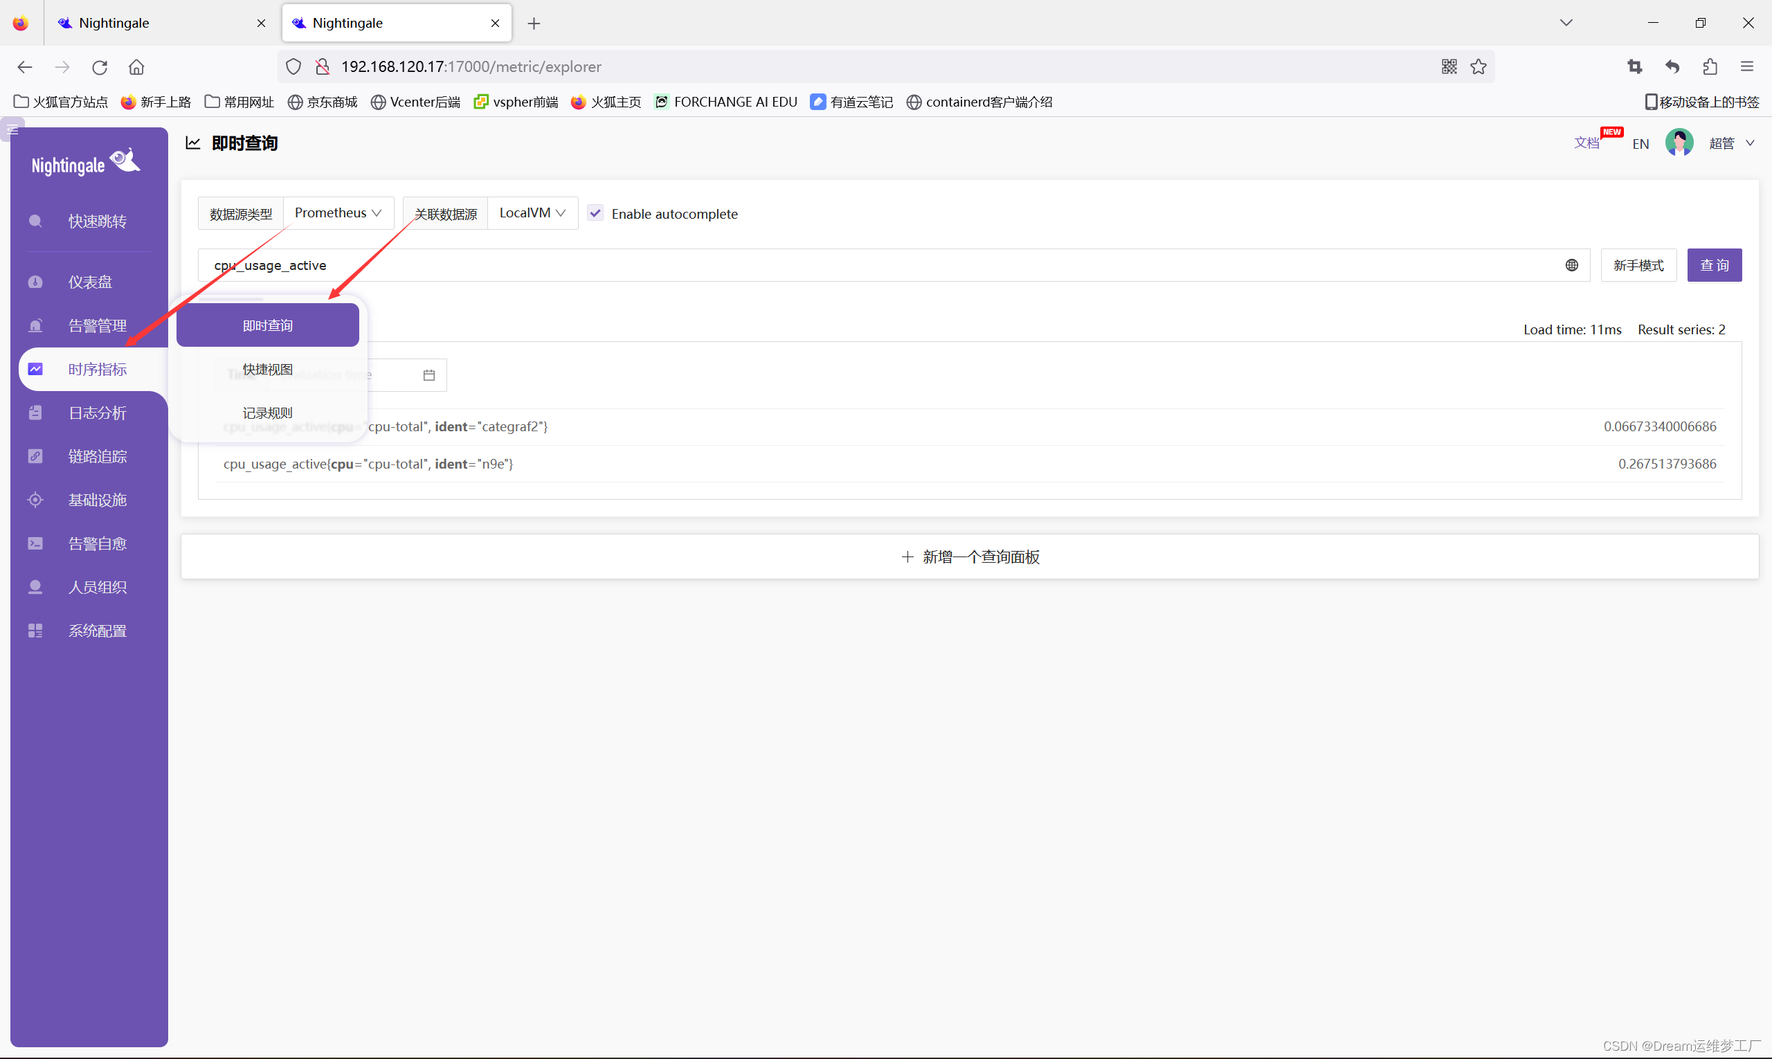Select 记录规则 in the submenu
The width and height of the screenshot is (1772, 1059).
coord(268,413)
